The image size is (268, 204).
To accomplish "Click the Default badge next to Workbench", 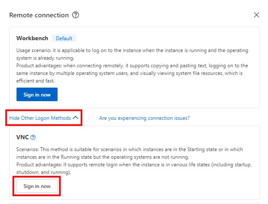I will click(x=64, y=38).
